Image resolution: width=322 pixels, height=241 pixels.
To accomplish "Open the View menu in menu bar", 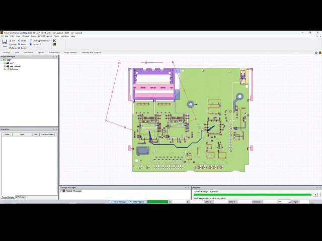I will pos(18,36).
